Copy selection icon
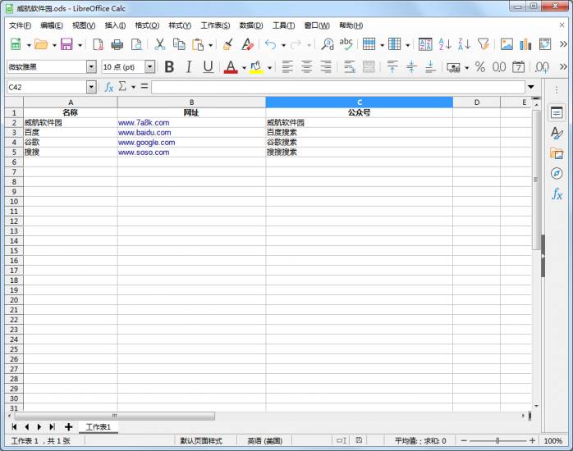This screenshot has height=451, width=573. click(x=179, y=44)
